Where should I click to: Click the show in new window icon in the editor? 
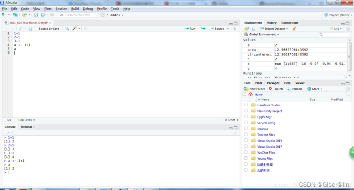[21, 28]
